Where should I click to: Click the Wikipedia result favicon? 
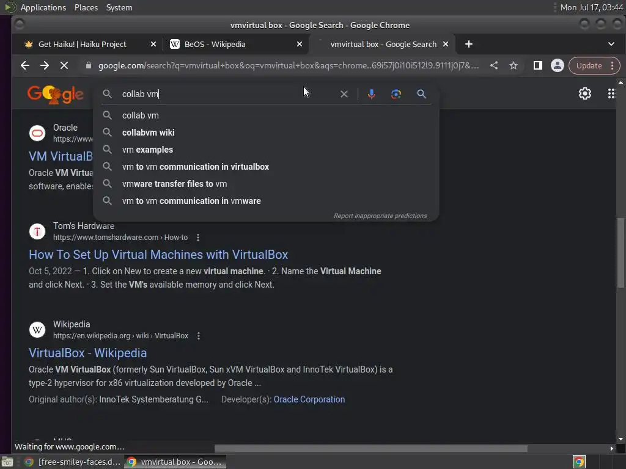click(x=37, y=330)
